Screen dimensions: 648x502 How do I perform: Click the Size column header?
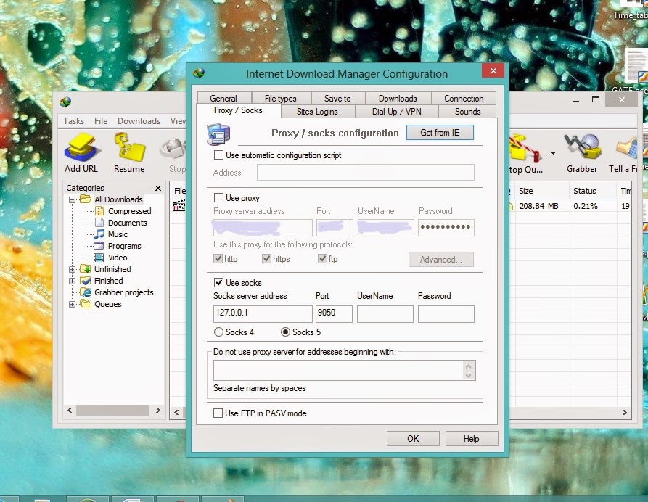542,191
